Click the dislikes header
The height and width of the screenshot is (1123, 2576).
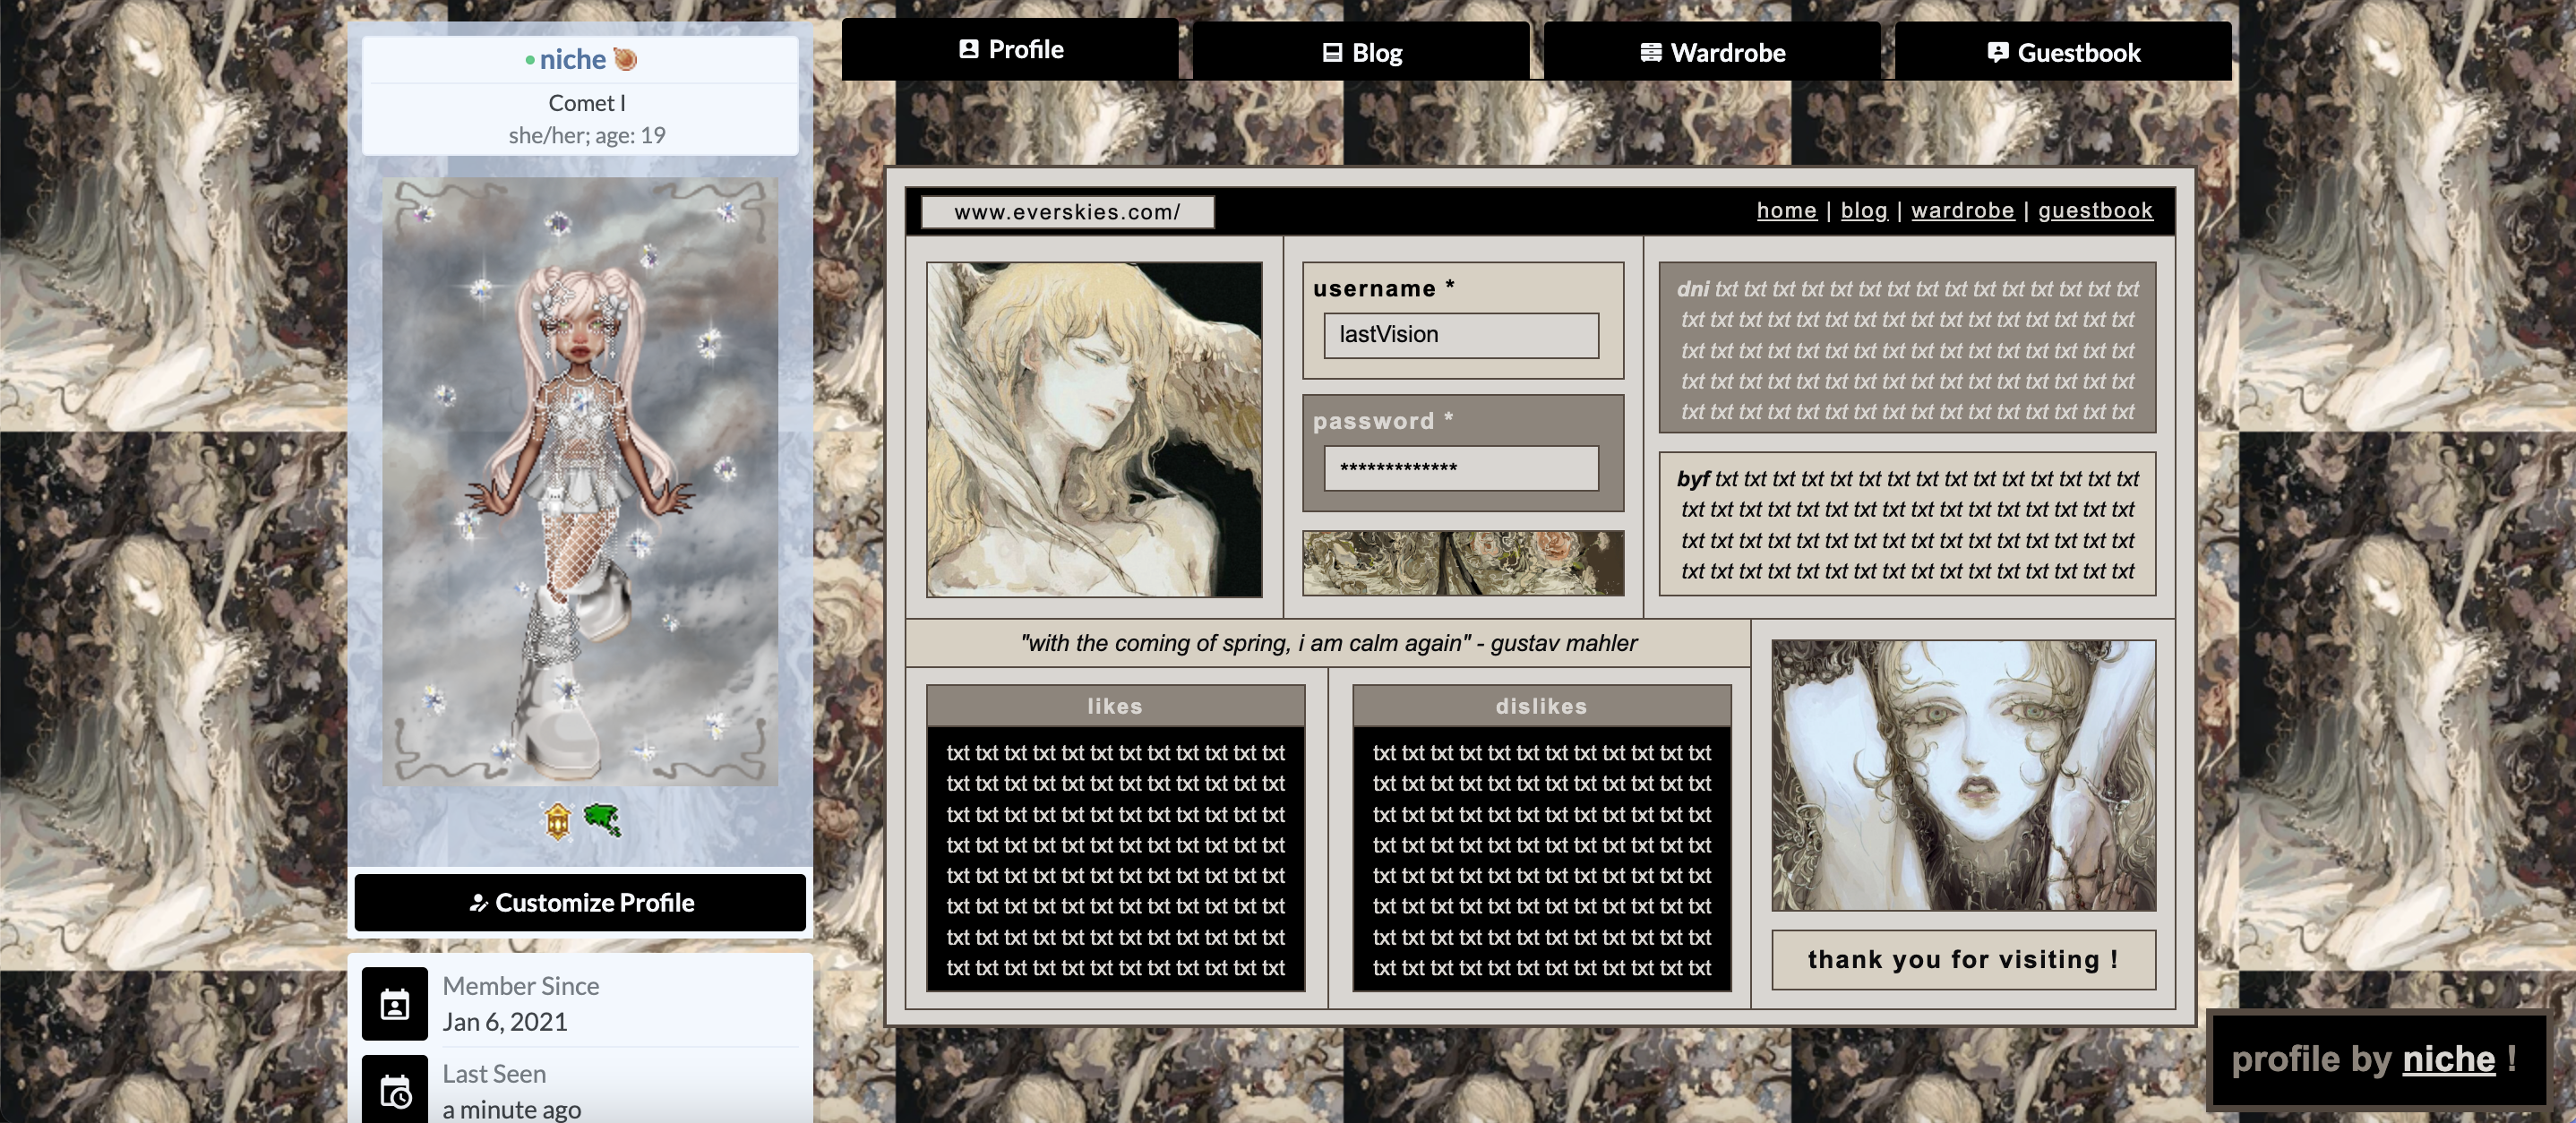[x=1541, y=706]
